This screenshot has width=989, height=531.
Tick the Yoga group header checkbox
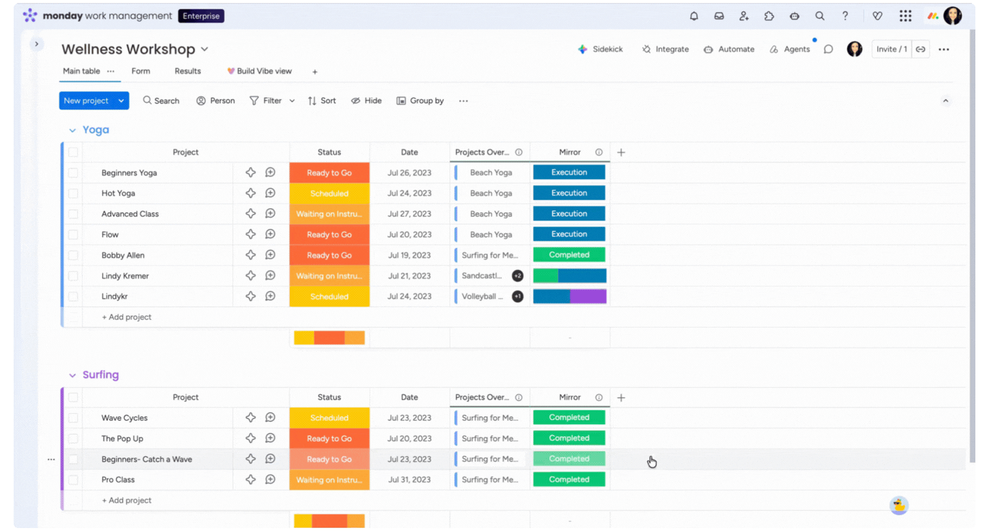click(73, 152)
